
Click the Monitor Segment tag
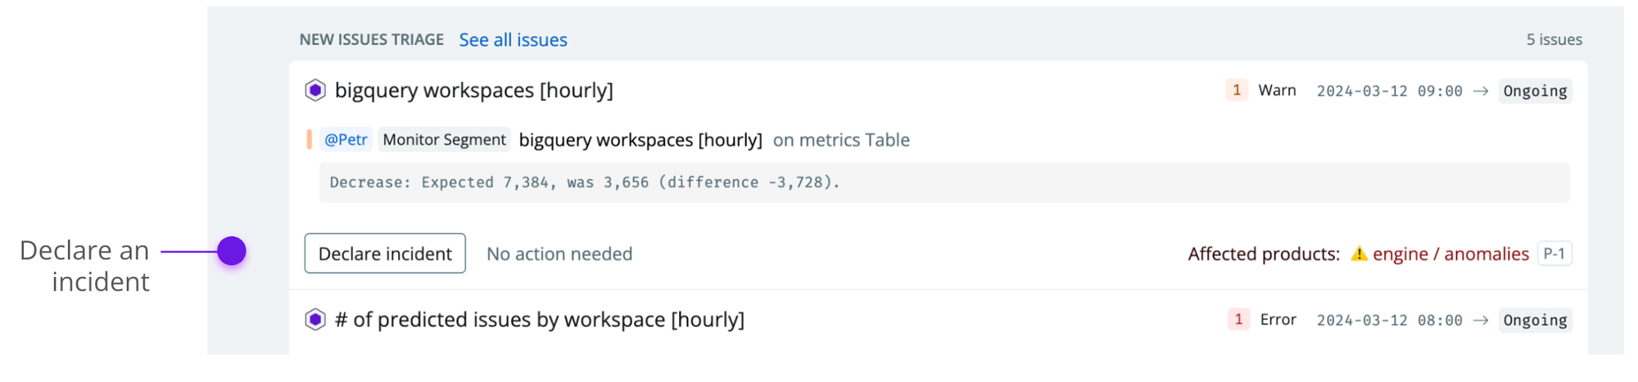[x=444, y=140]
